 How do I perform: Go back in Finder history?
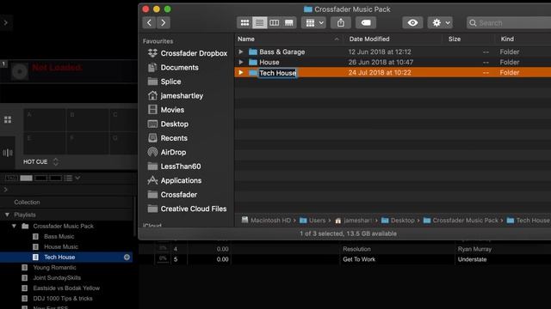(x=149, y=23)
